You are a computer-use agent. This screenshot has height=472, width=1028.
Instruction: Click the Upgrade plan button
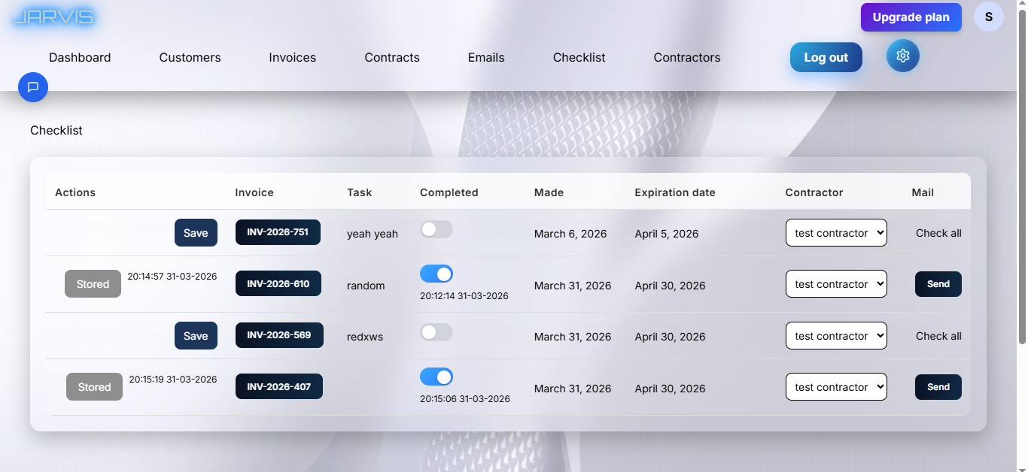911,17
